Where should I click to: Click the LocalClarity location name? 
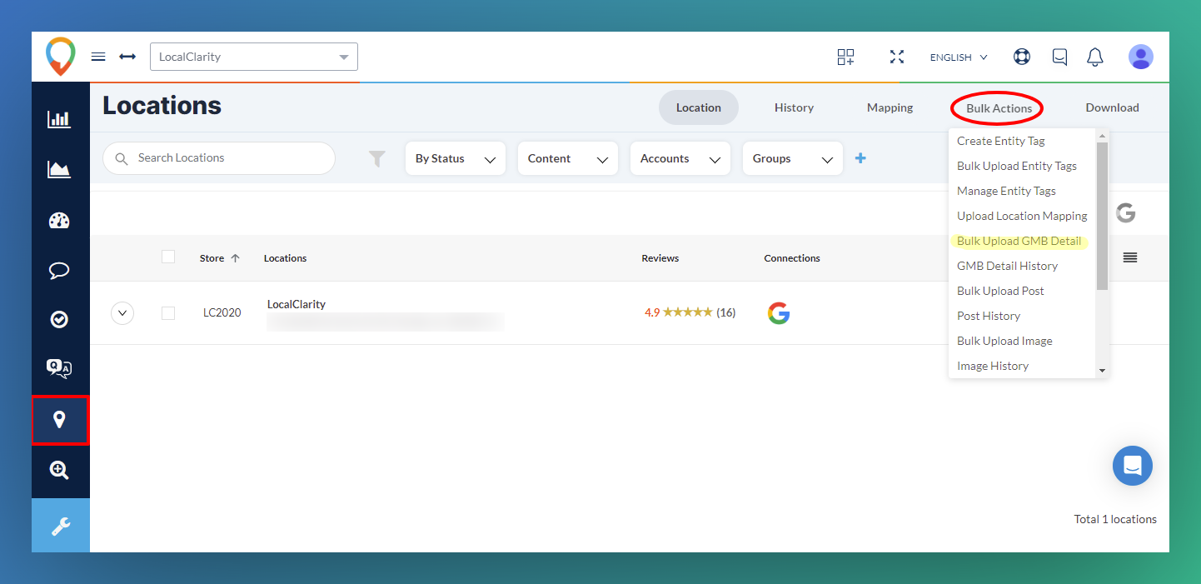coord(297,304)
